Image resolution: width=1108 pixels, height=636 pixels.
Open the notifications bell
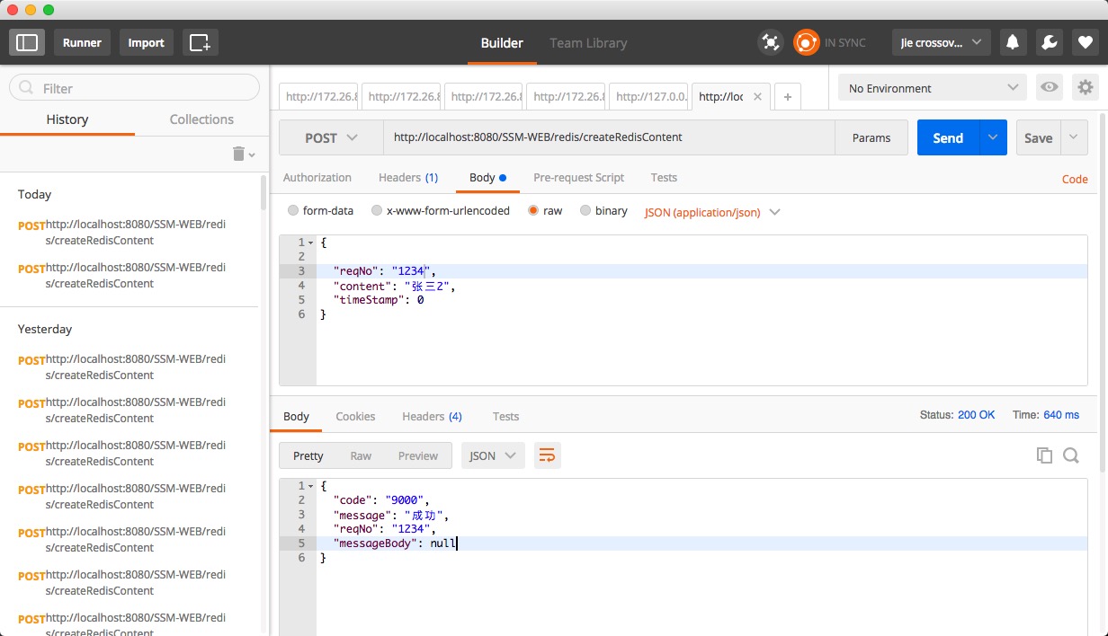1013,42
